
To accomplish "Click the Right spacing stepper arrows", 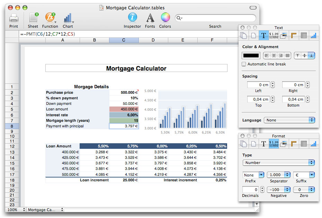I will tap(307, 84).
